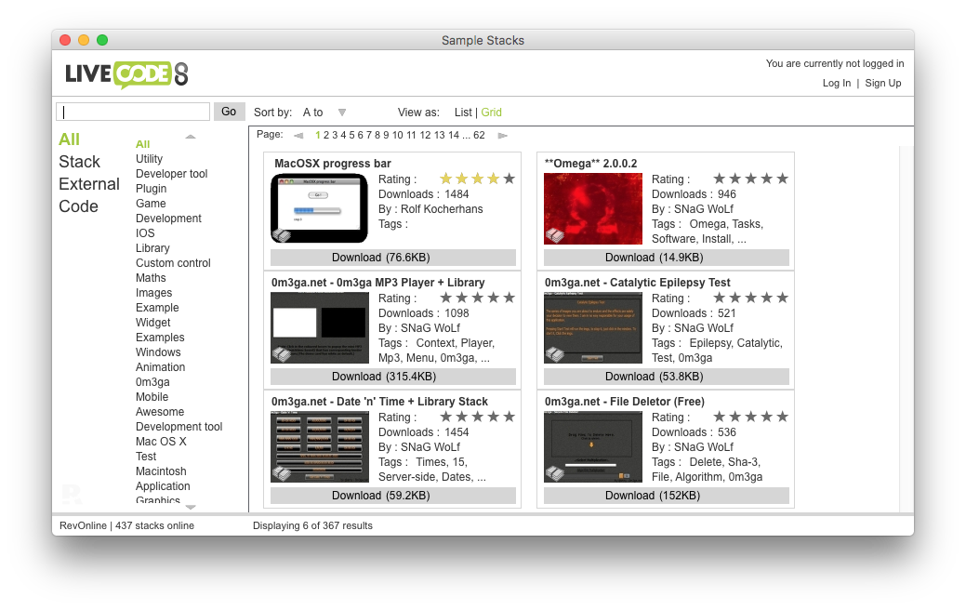Download 0m3ga MP3 Player (315.4KB)
Viewport: 966px width, 610px height.
(393, 377)
